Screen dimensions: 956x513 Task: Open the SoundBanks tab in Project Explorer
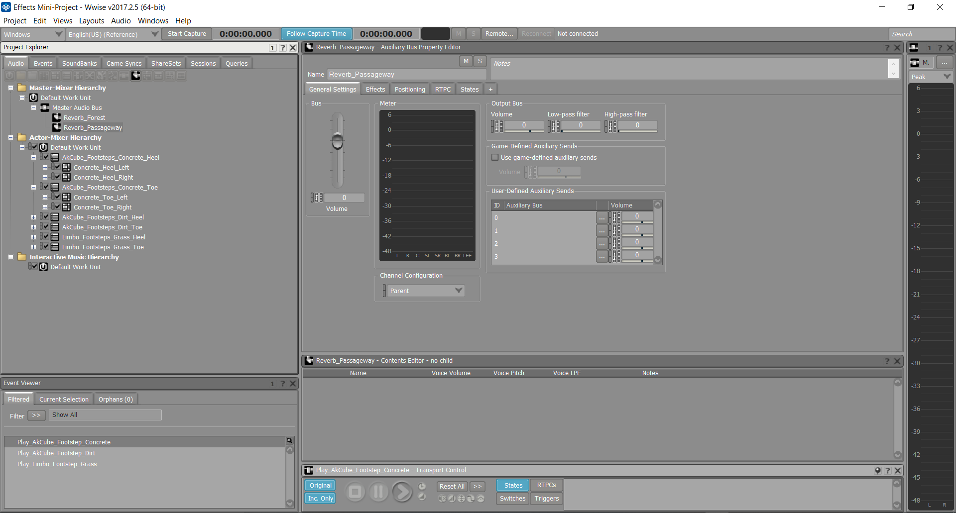tap(79, 63)
